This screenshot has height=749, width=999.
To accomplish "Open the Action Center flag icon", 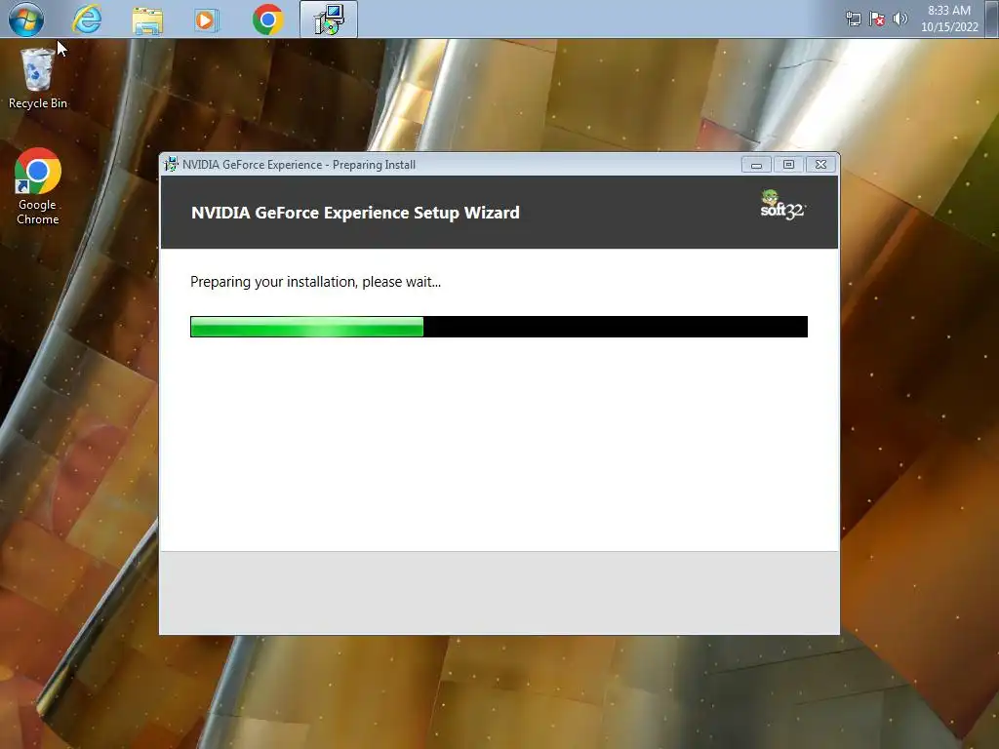I will click(877, 20).
